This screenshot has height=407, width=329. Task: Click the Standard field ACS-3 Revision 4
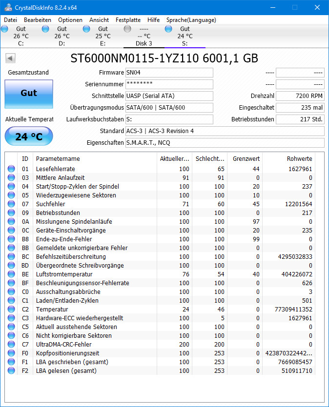pos(225,131)
